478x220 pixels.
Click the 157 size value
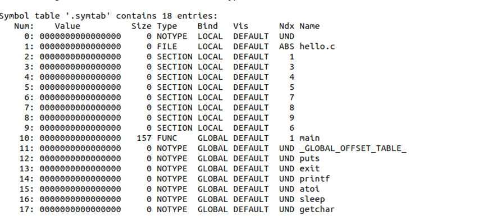pos(144,138)
